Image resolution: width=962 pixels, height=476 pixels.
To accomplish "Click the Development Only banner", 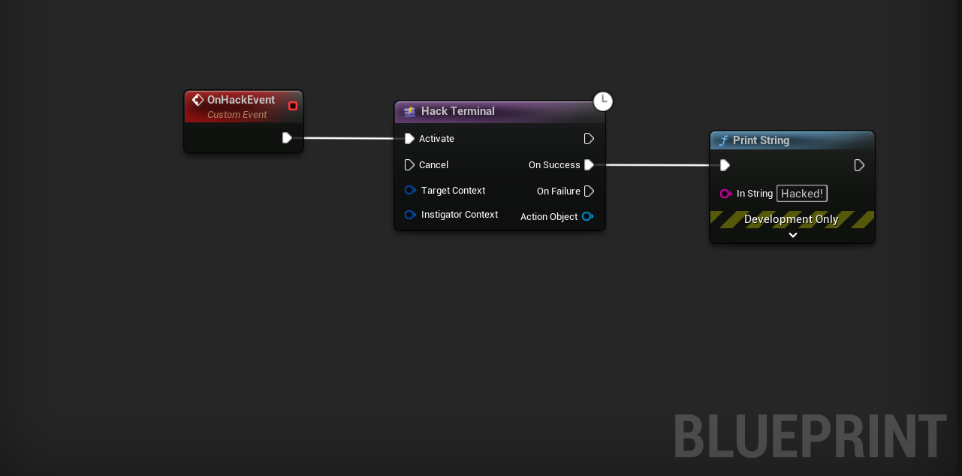I will pos(792,219).
